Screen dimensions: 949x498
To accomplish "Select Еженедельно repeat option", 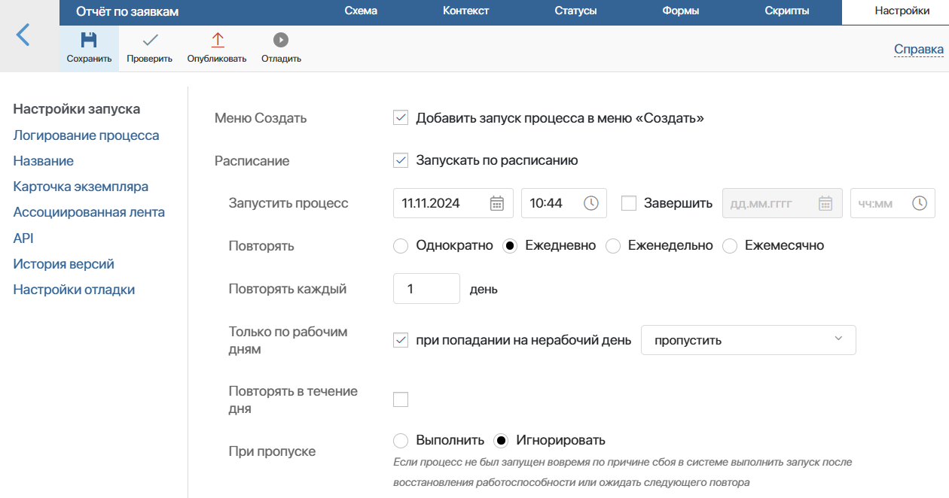I will [613, 246].
